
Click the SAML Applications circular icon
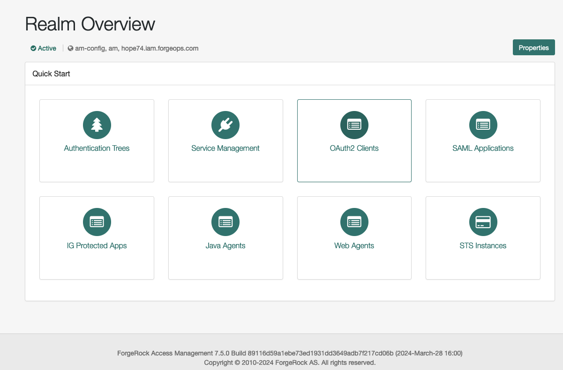click(483, 125)
